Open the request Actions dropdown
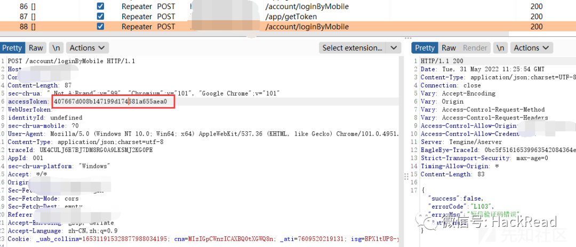This screenshot has height=247, width=576. [87, 48]
